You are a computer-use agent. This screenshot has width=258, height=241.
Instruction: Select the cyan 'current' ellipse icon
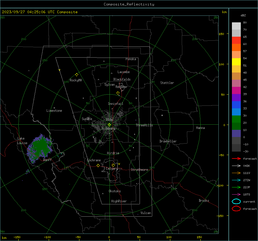tap(236, 201)
